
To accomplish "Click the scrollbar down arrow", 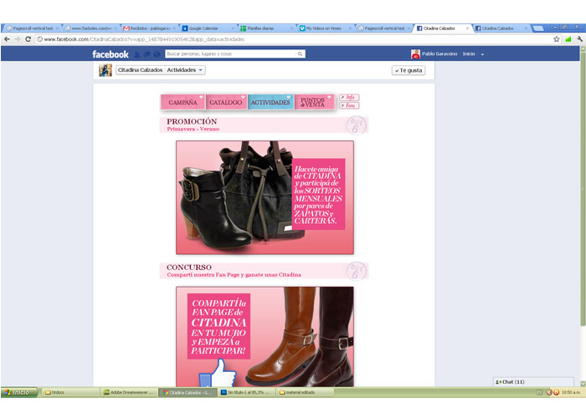I will click(x=583, y=384).
